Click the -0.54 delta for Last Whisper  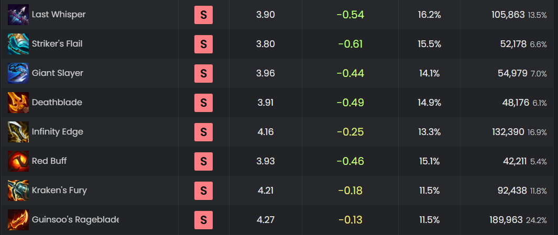point(350,15)
